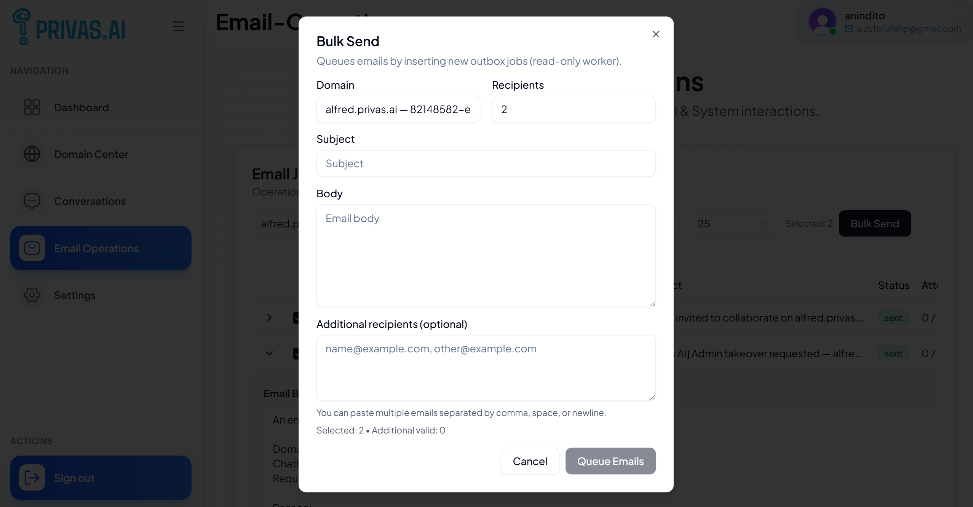The height and width of the screenshot is (507, 973).
Task: Click the Settings gear icon
Action: tap(32, 295)
